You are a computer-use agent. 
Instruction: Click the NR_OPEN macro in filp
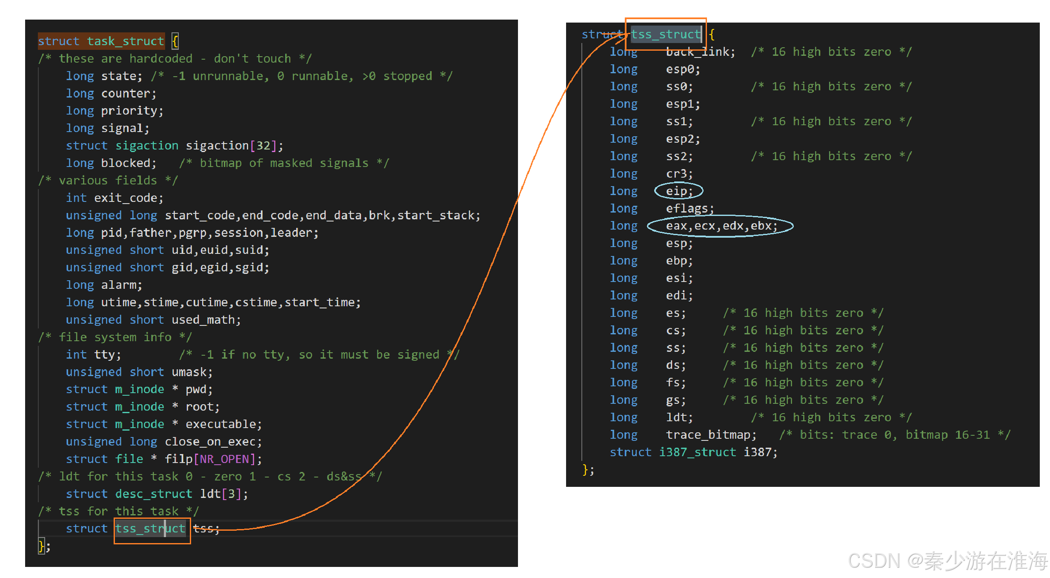[224, 459]
